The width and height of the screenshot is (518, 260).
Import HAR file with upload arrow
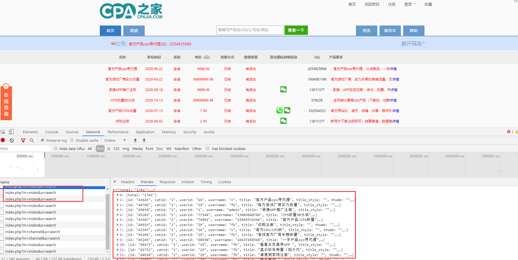pyautogui.click(x=135, y=140)
